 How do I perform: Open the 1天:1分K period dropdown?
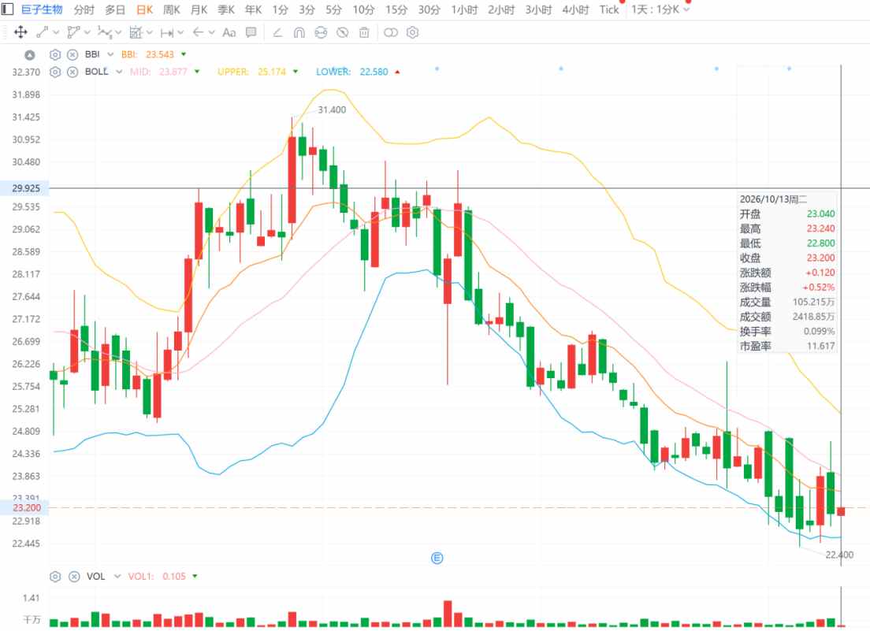pyautogui.click(x=660, y=9)
